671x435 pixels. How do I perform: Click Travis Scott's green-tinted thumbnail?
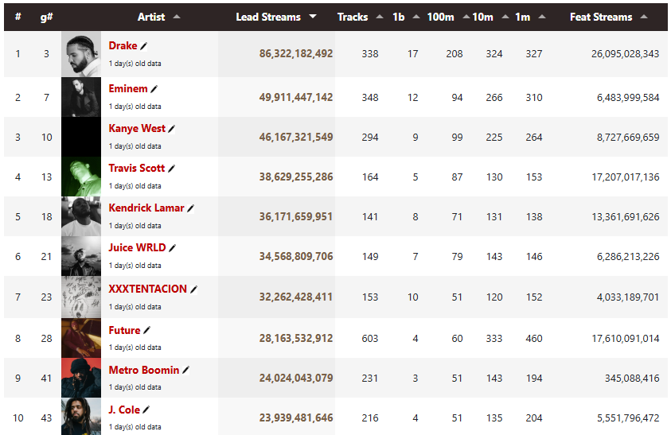(x=81, y=177)
